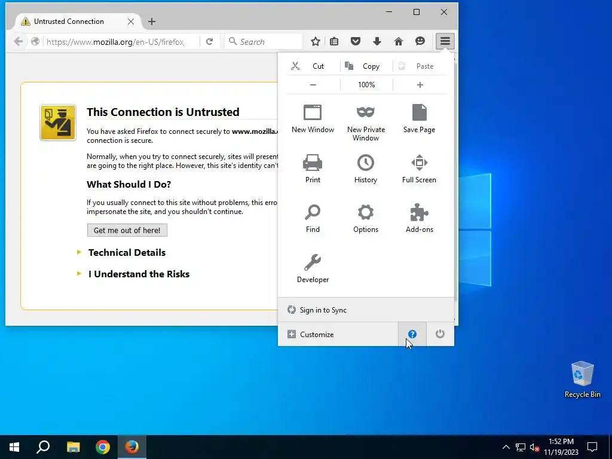This screenshot has width=612, height=459.
Task: Open a New Window from menu
Action: (x=313, y=119)
